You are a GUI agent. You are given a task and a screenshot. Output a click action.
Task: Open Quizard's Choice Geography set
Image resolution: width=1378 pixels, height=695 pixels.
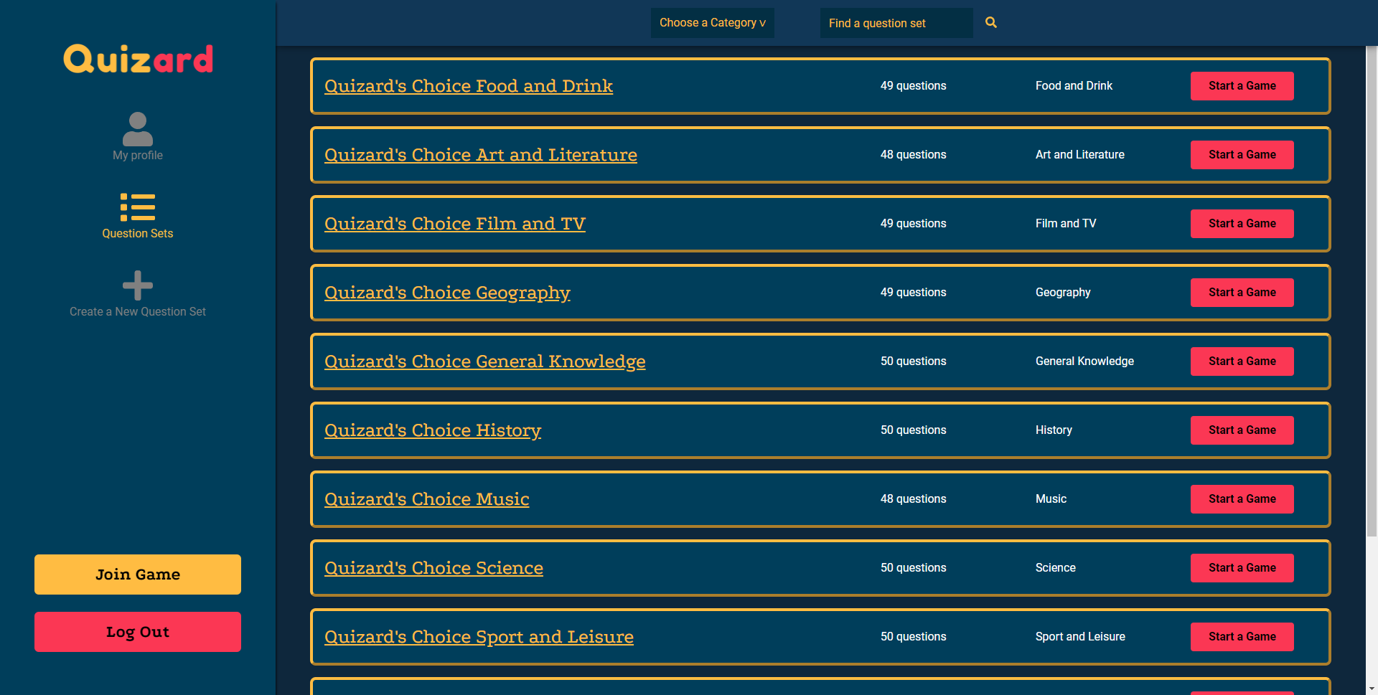click(x=447, y=293)
